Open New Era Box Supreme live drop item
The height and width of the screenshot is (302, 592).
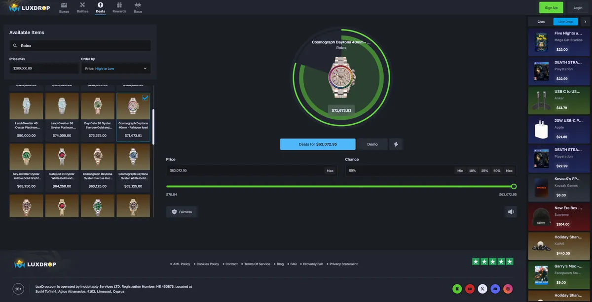[x=558, y=216]
